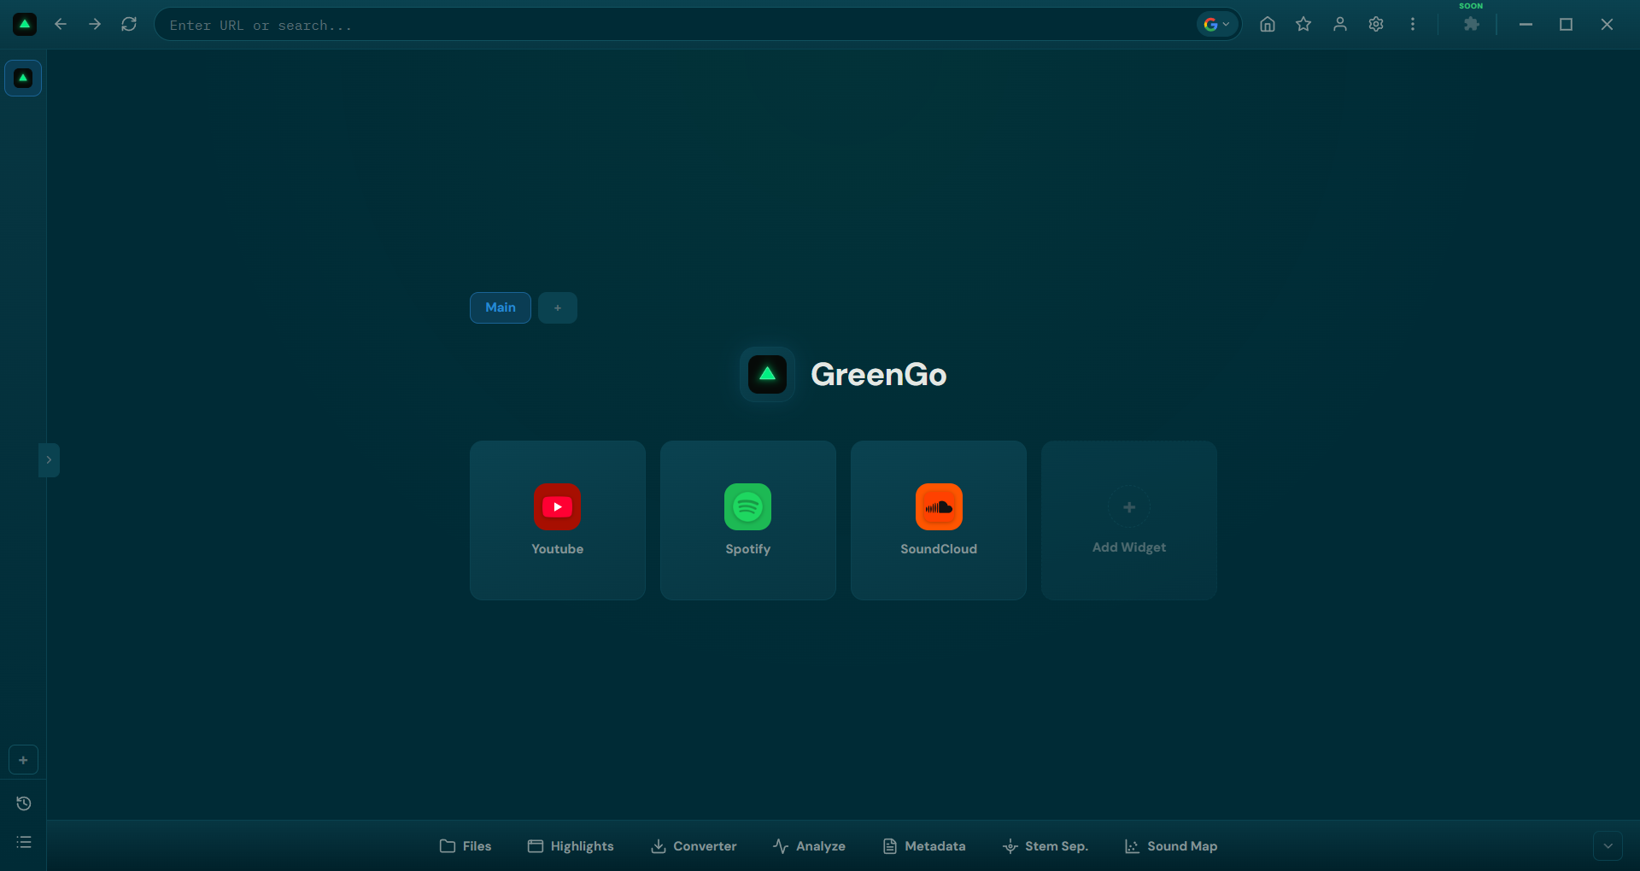Open Highlights in the bottom bar
Viewport: 1640px width, 871px height.
[x=571, y=846]
